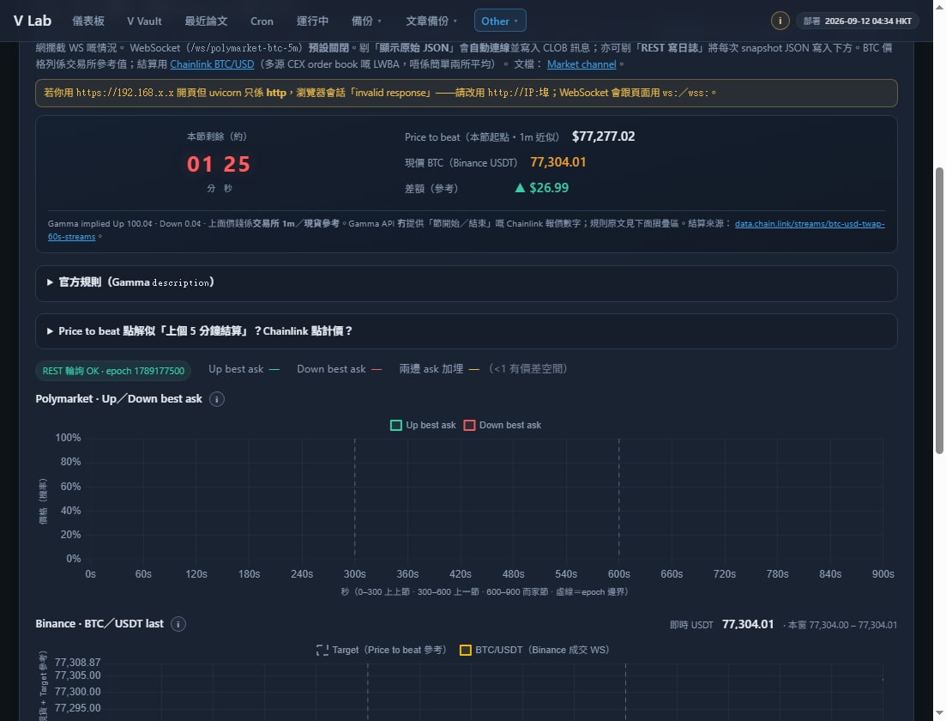Click the yellow invalid response warning banner
946x721 pixels.
coord(466,93)
